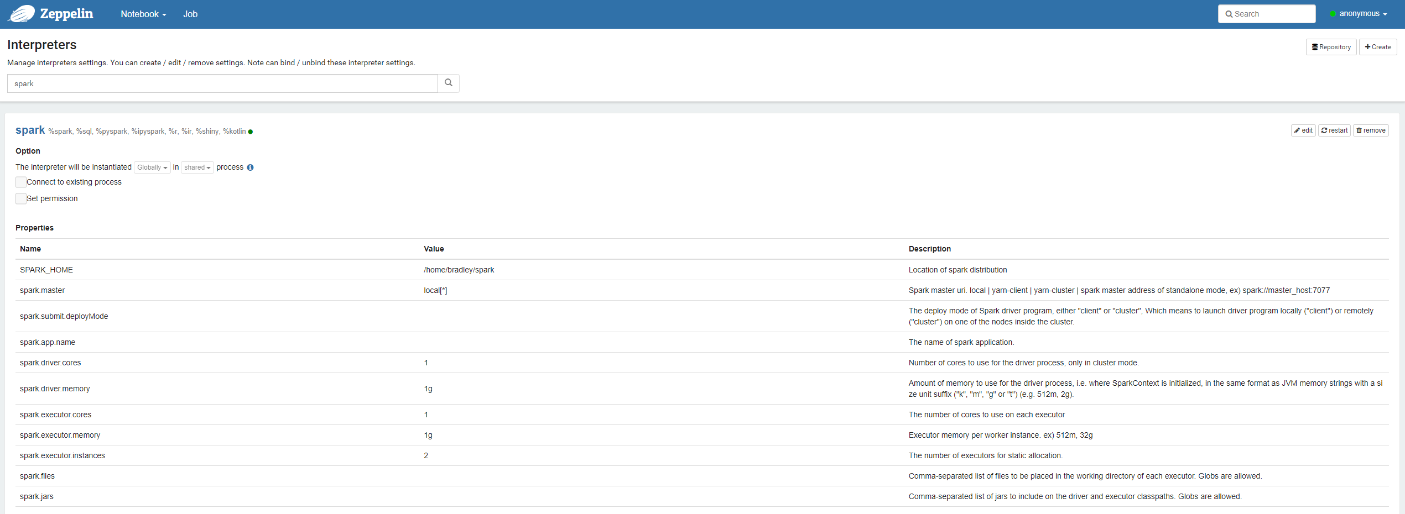This screenshot has width=1405, height=514.
Task: Select spark.executor.instances property name
Action: 63,455
